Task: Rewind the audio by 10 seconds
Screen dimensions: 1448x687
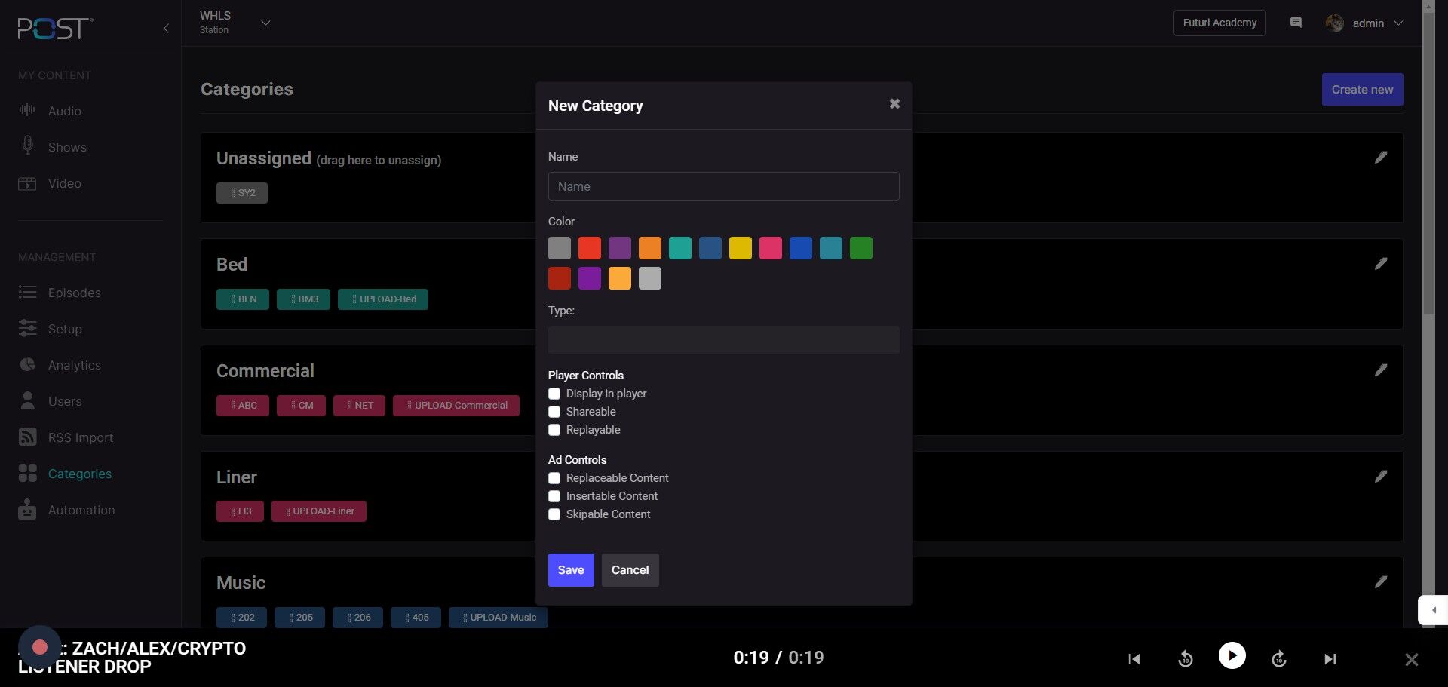Action: coord(1185,659)
